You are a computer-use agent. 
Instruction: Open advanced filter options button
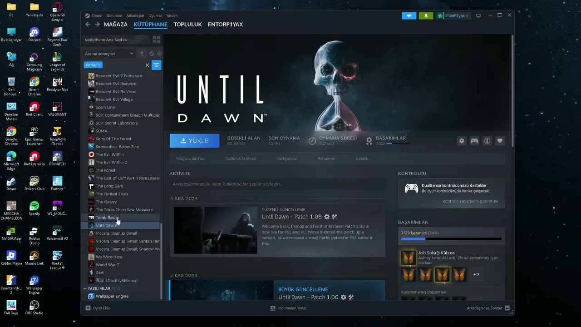coord(156,65)
